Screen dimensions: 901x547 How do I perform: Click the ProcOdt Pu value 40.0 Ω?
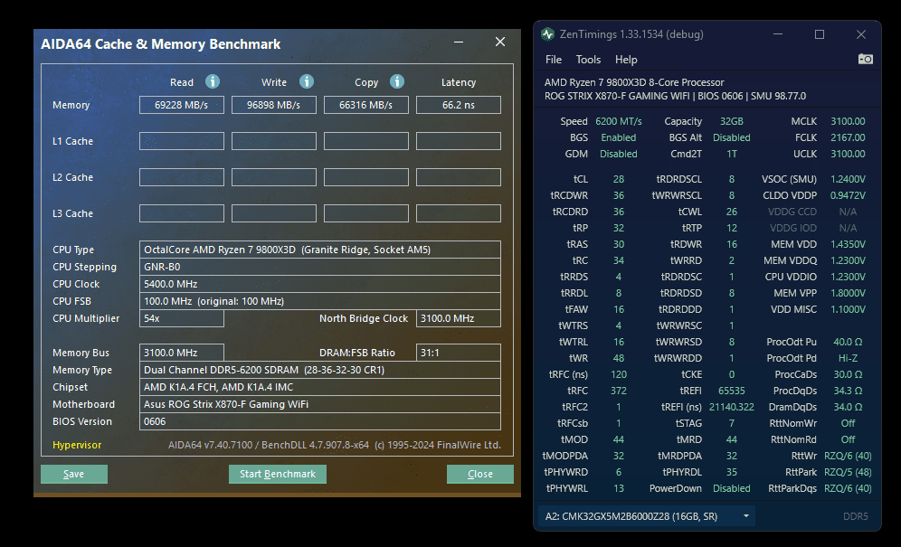tap(848, 342)
